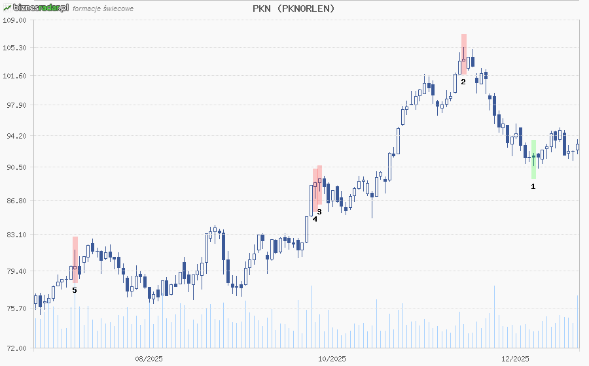Click the 10/2025 date label
The height and width of the screenshot is (366, 589).
(332, 358)
